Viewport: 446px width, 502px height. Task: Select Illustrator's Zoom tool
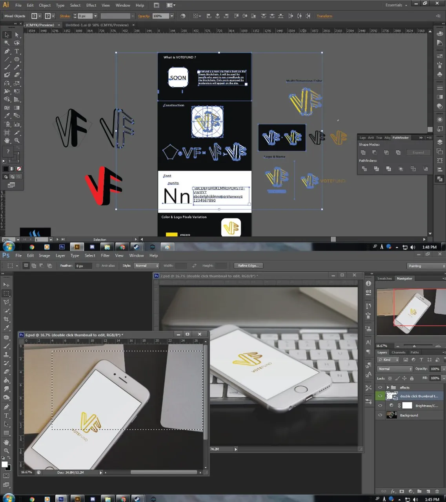pyautogui.click(x=17, y=140)
